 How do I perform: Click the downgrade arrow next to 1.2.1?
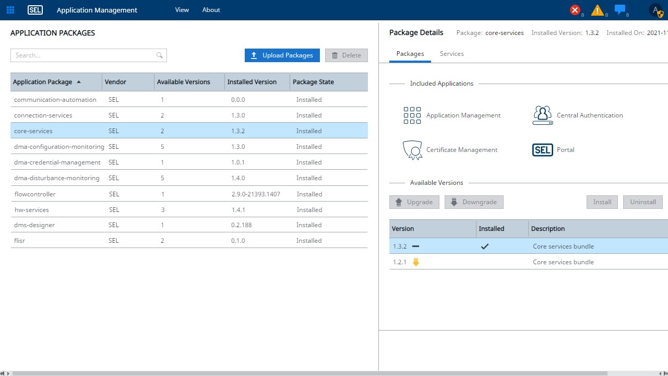(x=416, y=262)
